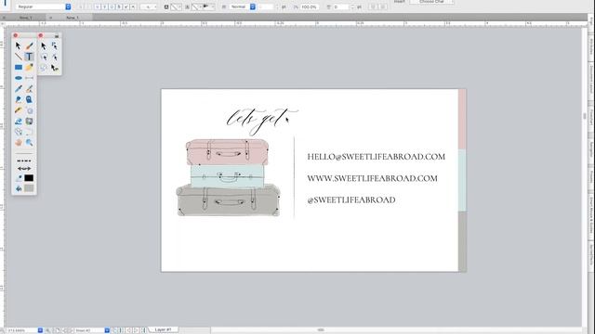Viewport: 595px width, 334px height.
Task: Open the dash style selector
Action: [x=24, y=161]
